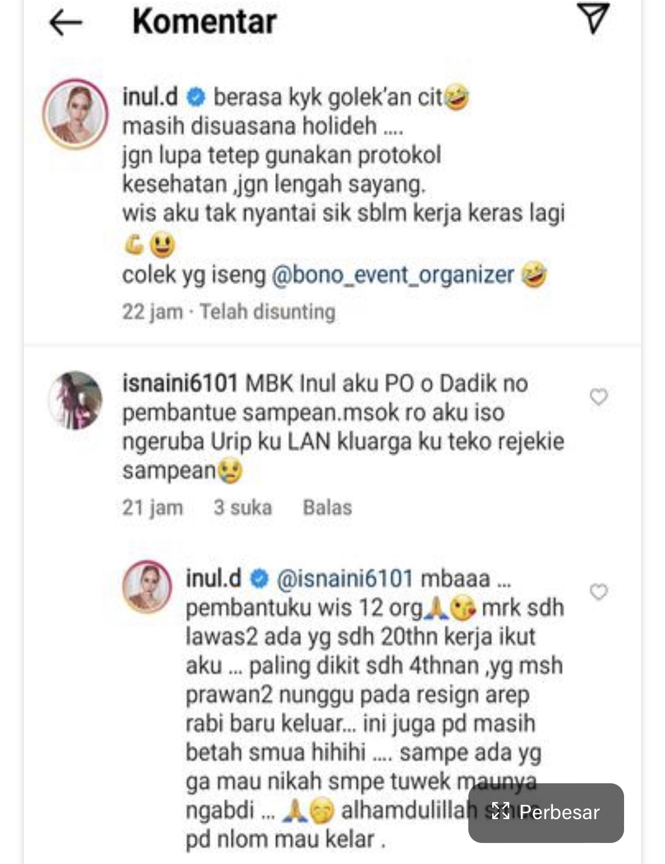665x864 pixels.
Task: Open inul.d avatar beside the reply
Action: [147, 587]
